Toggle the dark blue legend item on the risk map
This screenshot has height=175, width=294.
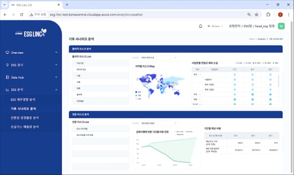138,92
